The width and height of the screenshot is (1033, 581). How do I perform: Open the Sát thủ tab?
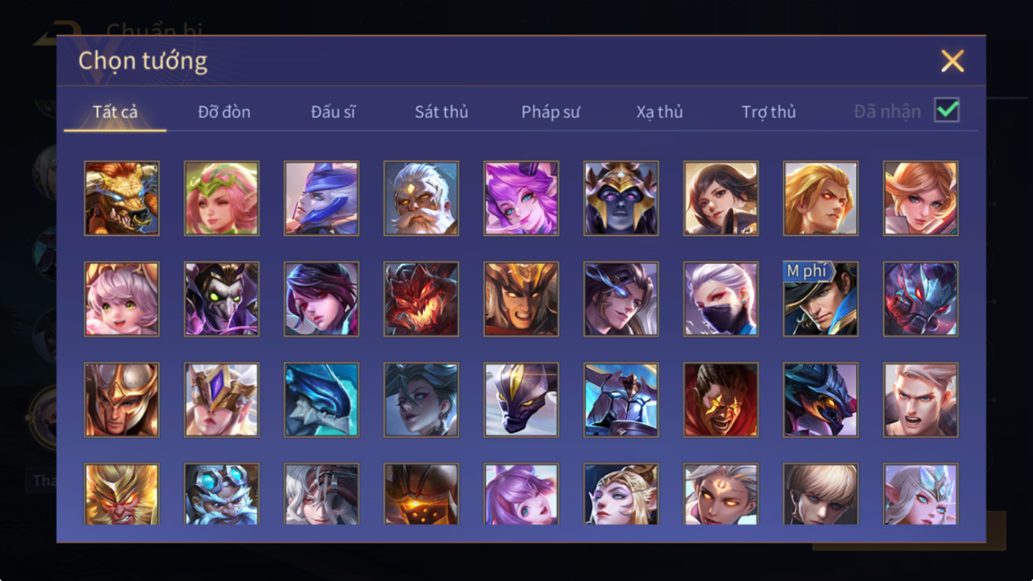click(x=442, y=111)
